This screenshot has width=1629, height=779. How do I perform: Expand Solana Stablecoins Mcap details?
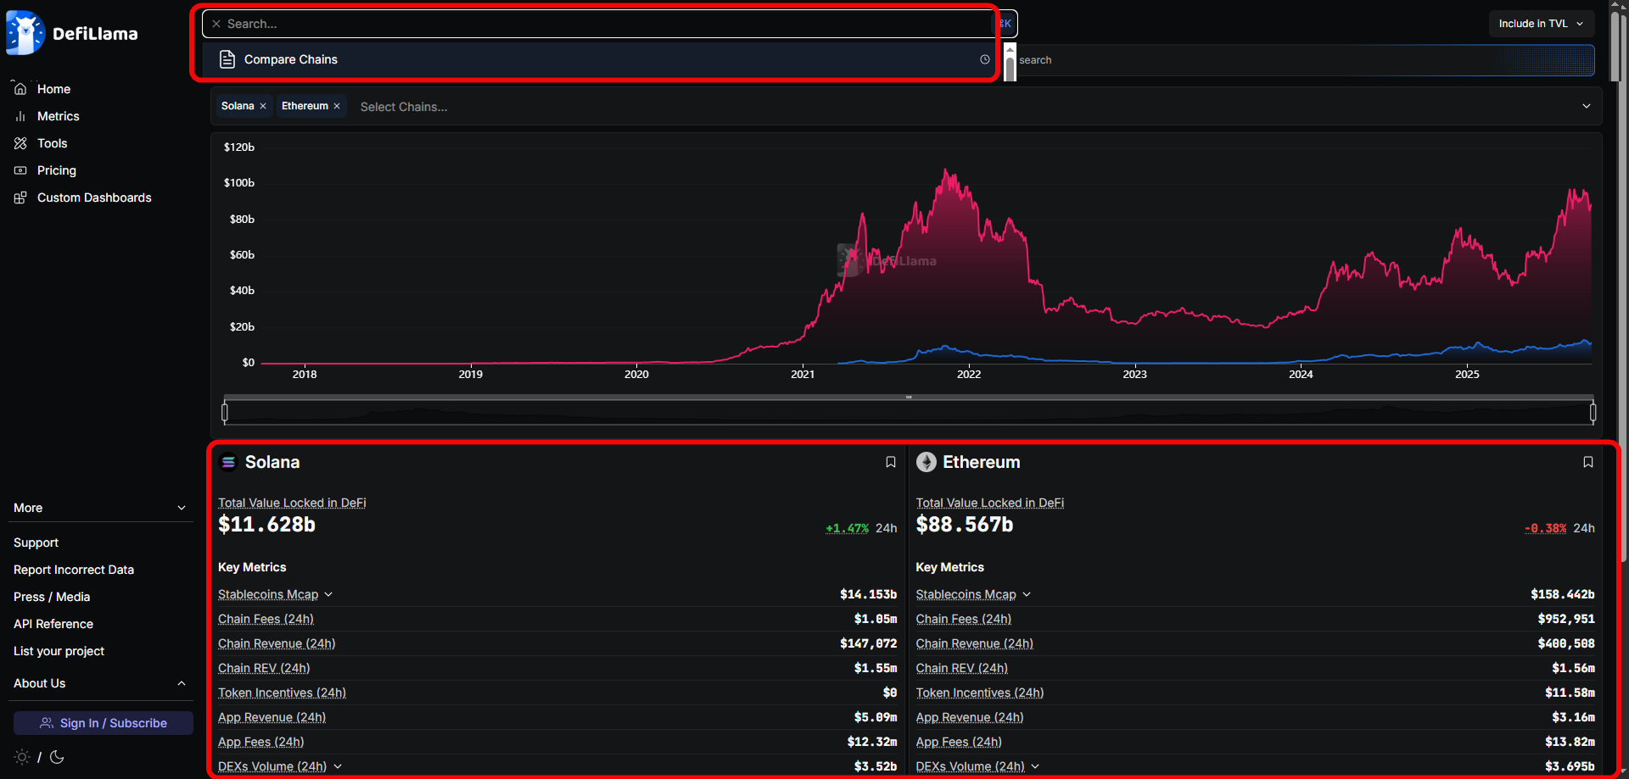(328, 594)
